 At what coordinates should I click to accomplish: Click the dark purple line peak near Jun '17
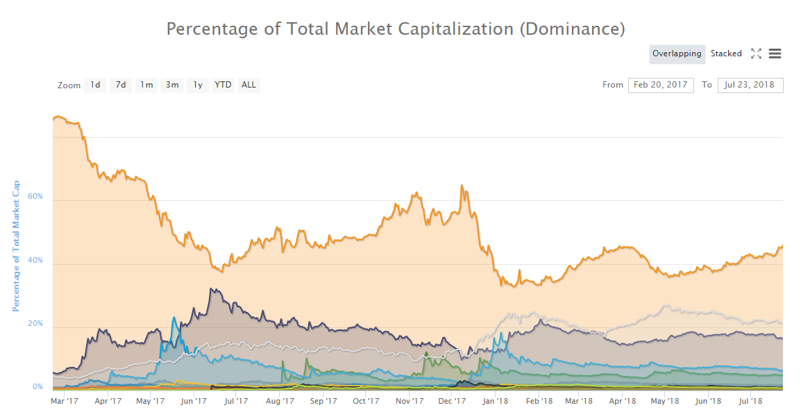click(x=212, y=290)
